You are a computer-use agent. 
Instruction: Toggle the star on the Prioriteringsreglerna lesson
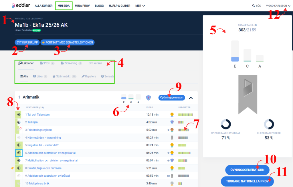(168, 130)
